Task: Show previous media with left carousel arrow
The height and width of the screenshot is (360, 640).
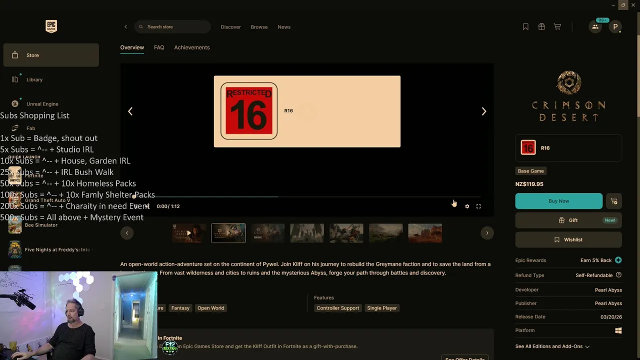Action: pos(130,111)
